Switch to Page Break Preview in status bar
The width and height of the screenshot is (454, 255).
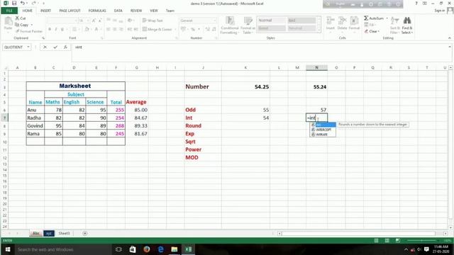398,241
